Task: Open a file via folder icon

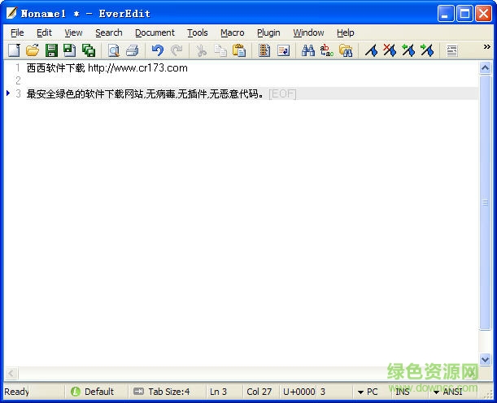Action: pyautogui.click(x=33, y=50)
